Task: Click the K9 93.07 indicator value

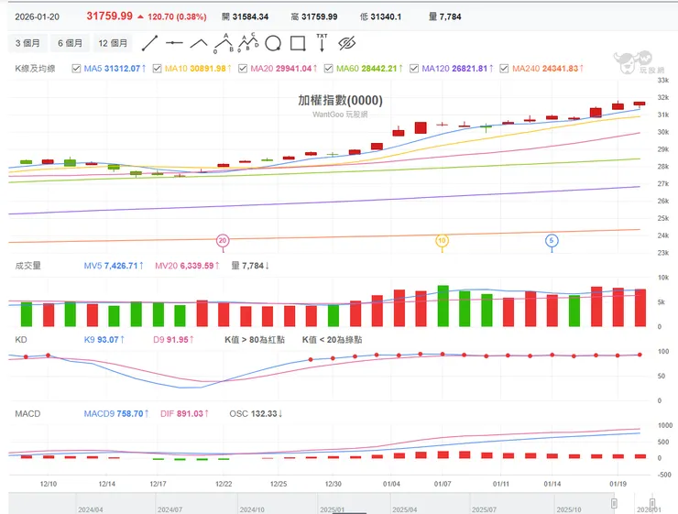Action: tap(104, 340)
